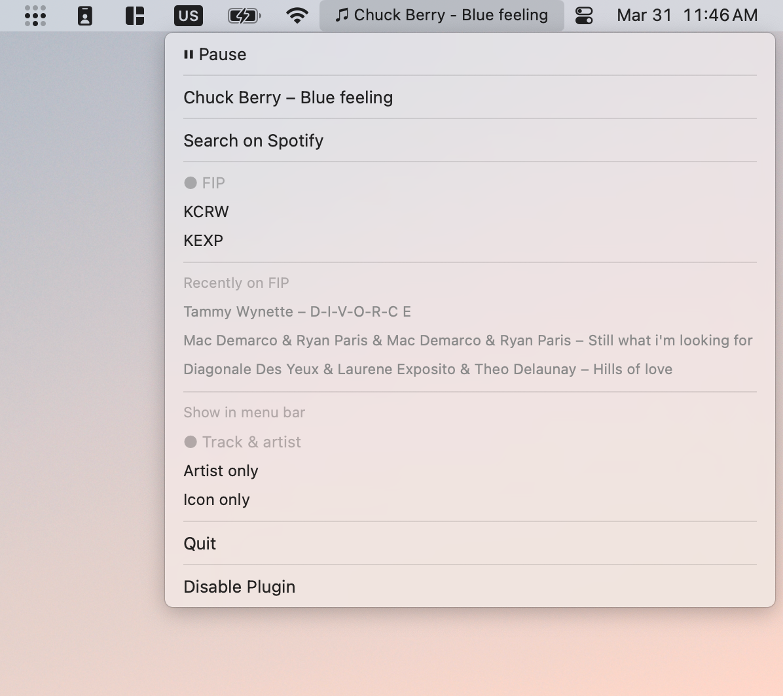Switch to the KEXP station

click(204, 241)
